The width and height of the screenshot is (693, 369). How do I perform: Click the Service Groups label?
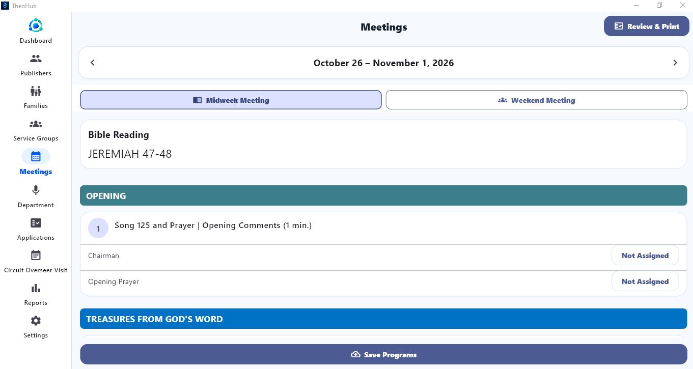click(36, 138)
